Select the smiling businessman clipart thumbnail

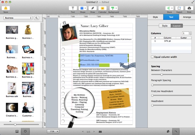pyautogui.click(x=12, y=49)
